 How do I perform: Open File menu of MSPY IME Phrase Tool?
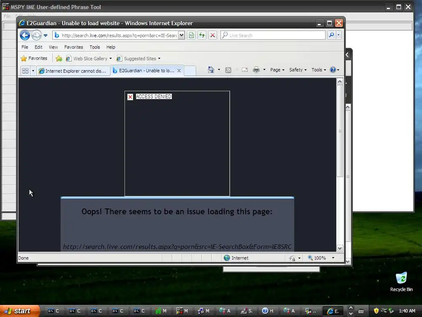(x=7, y=16)
